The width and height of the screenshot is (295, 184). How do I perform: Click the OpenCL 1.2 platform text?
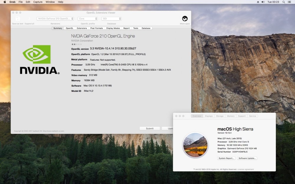pyautogui.click(x=118, y=54)
